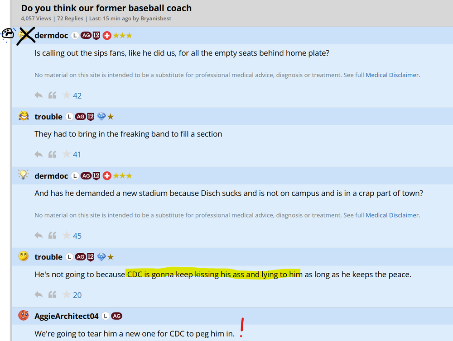Quote trouble's freaking band post
Screen dimensions: 453x341
tap(52, 154)
